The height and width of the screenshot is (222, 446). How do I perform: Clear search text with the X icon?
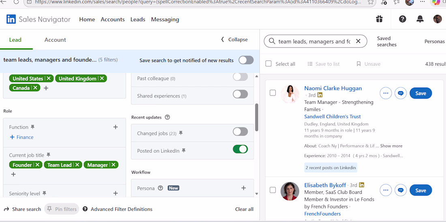[x=358, y=41]
